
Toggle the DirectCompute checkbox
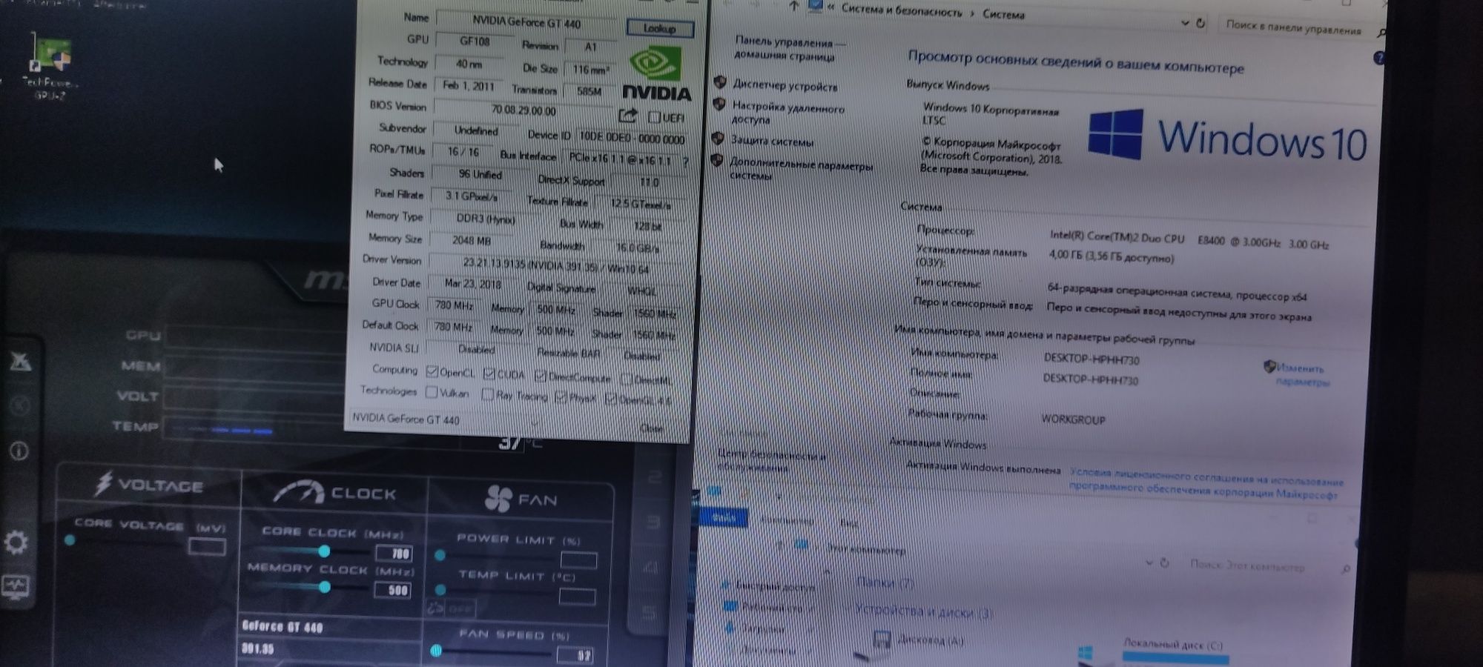tap(540, 376)
